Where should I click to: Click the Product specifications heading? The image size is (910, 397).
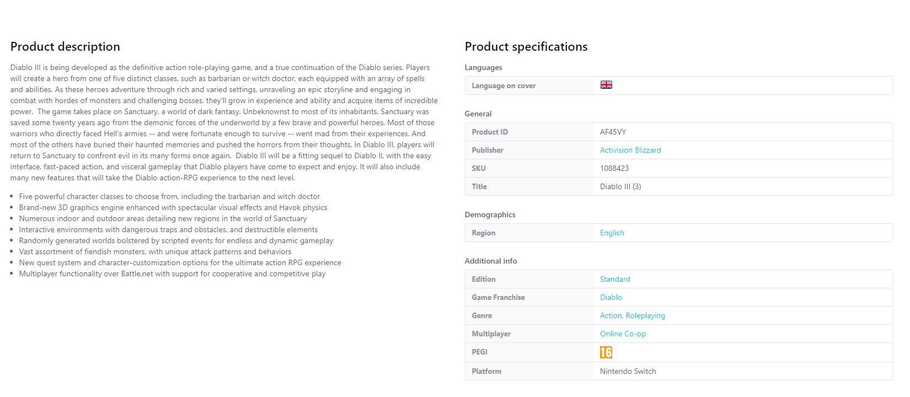(526, 47)
